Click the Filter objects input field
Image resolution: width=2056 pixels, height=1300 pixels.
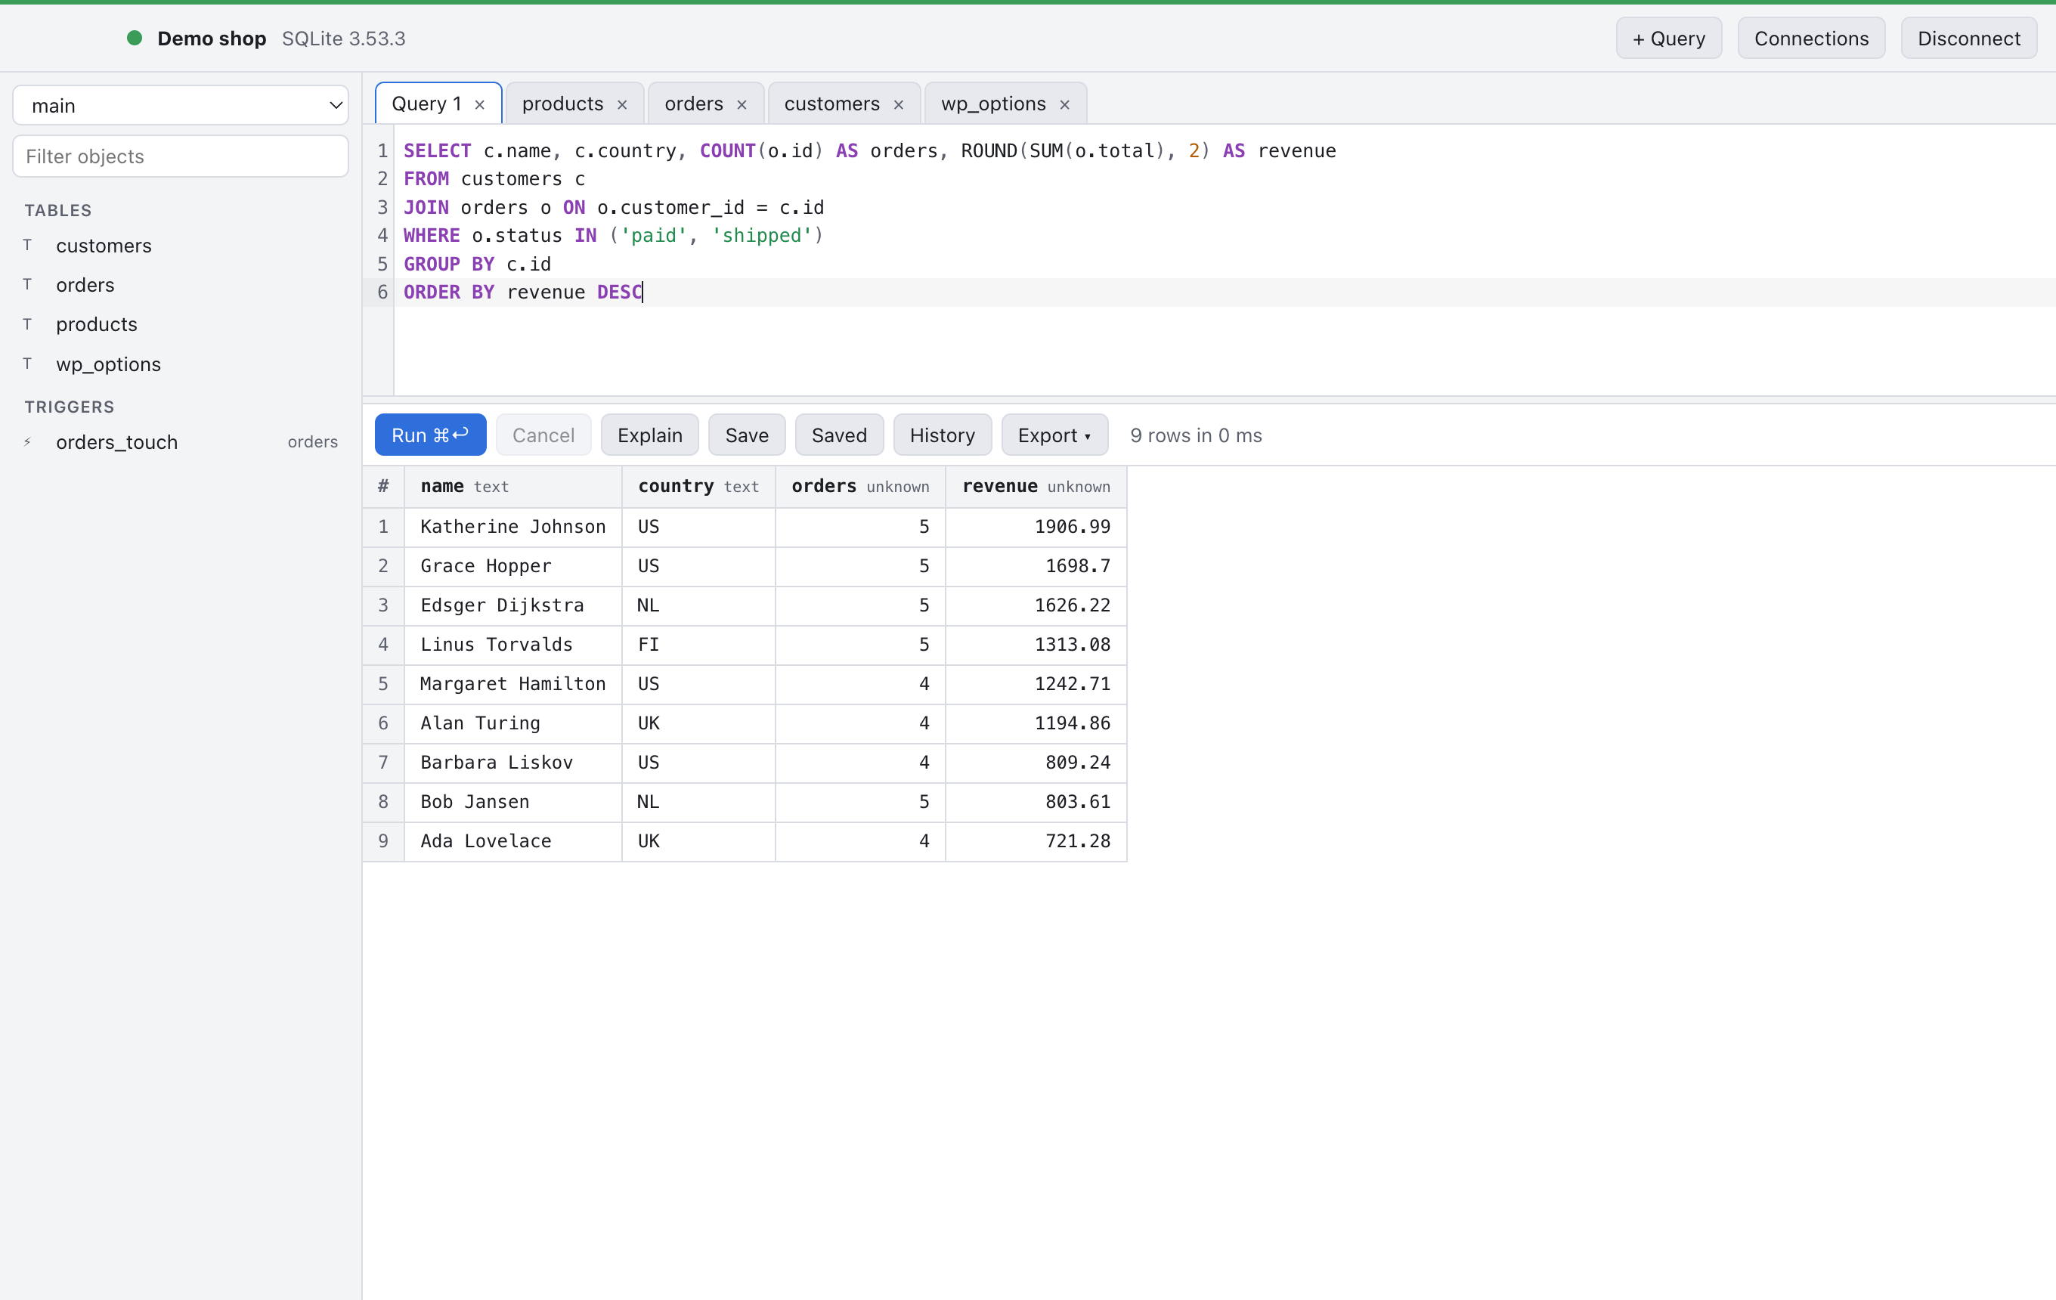[x=180, y=156]
